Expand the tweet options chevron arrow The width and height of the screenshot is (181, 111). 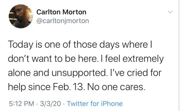click(x=170, y=12)
